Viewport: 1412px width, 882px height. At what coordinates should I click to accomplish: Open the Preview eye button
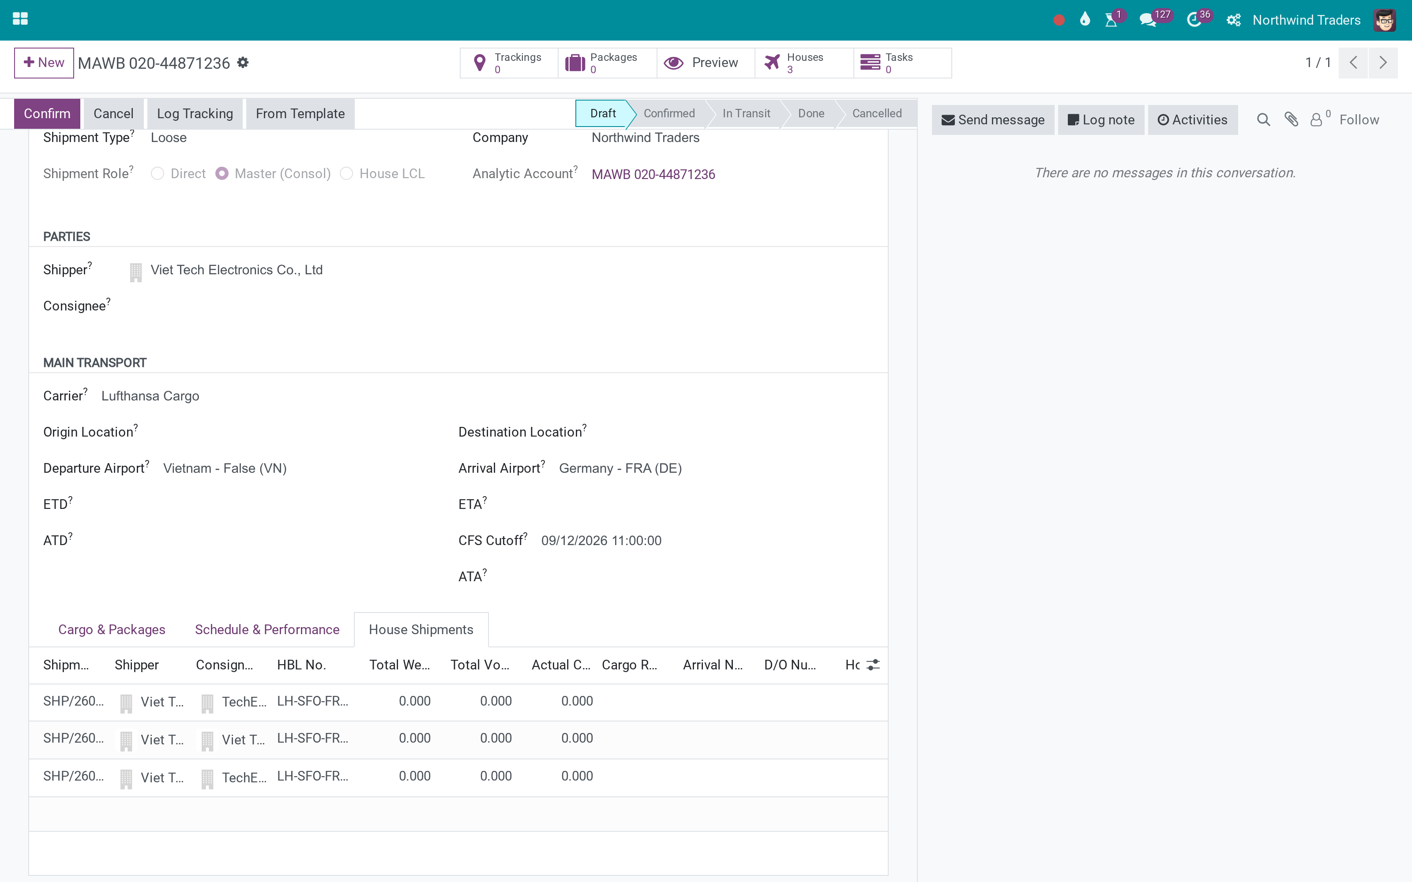(x=706, y=63)
